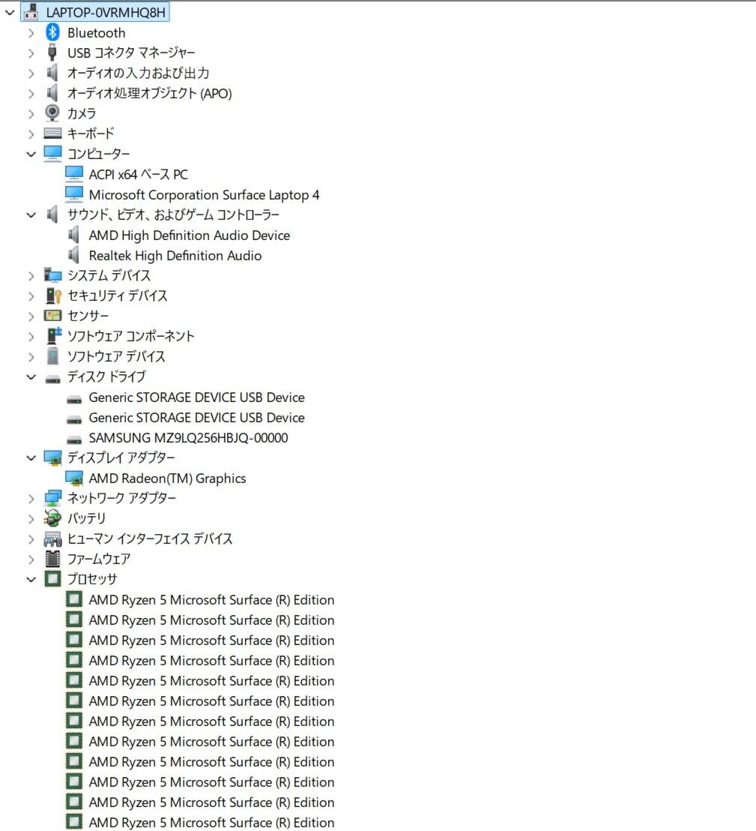The height and width of the screenshot is (831, 756).
Task: Select the サウンド、ビデオ、およびゲーム コントローラー label
Action: 173,214
